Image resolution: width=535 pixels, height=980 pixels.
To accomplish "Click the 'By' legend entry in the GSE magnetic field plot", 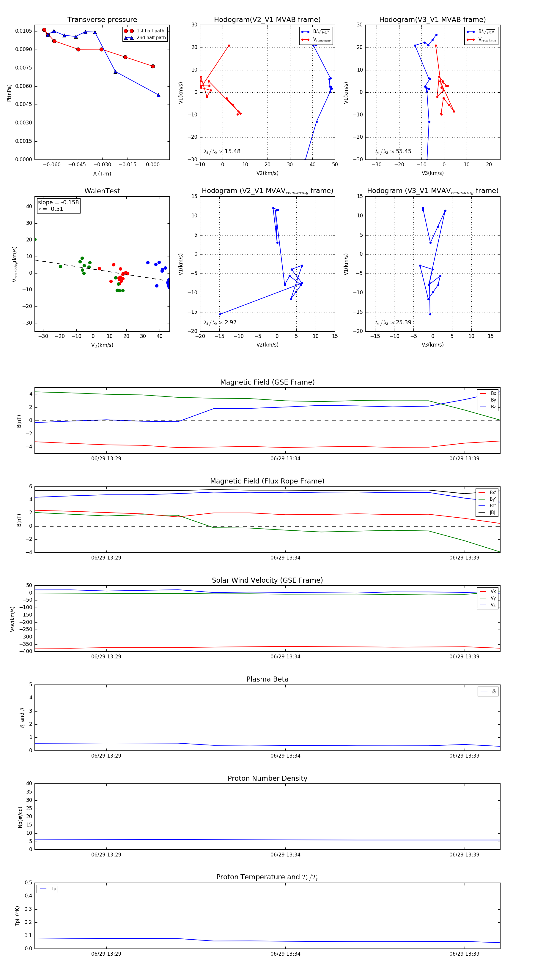I will point(488,400).
